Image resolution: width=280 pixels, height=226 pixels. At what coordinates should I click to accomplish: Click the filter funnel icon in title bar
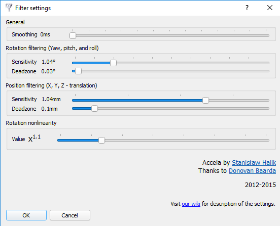point(9,8)
